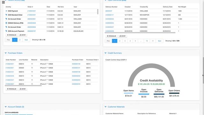Go to page 2 of Open Deliveries
This screenshot has height=115, width=204.
(x=120, y=41)
